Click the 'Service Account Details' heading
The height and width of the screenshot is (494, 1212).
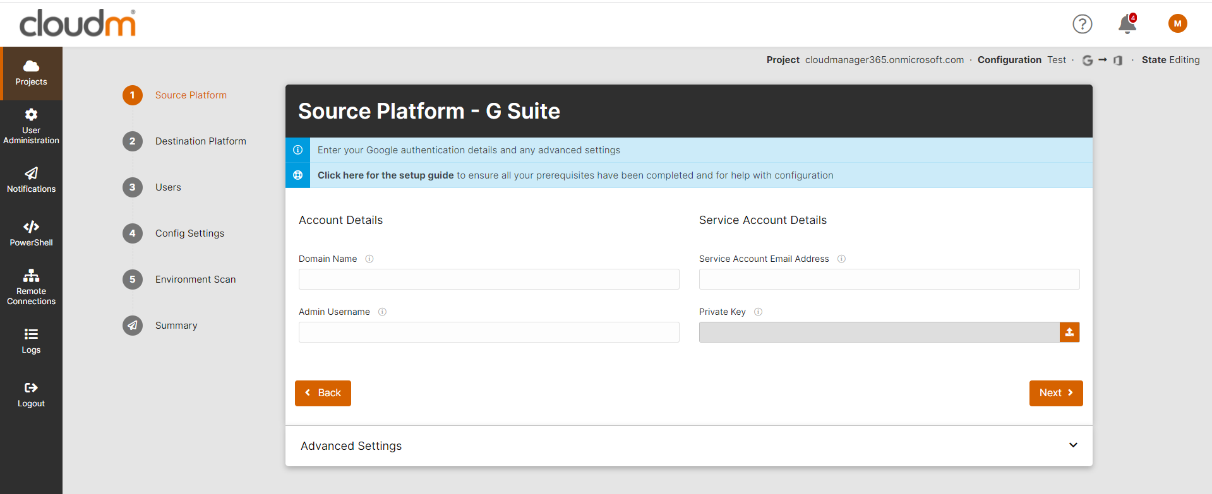(x=763, y=220)
